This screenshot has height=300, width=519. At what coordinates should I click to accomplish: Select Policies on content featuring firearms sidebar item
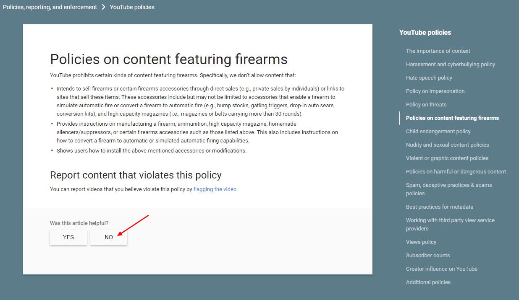(452, 118)
